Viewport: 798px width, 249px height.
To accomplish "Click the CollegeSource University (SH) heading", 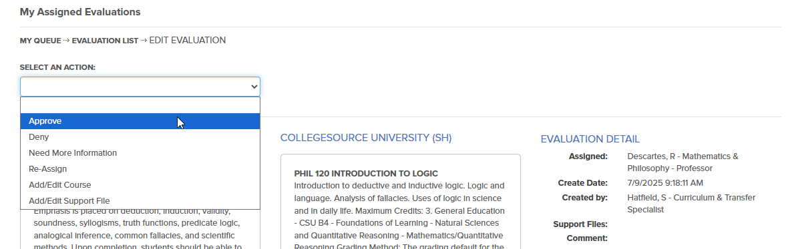I will (366, 138).
